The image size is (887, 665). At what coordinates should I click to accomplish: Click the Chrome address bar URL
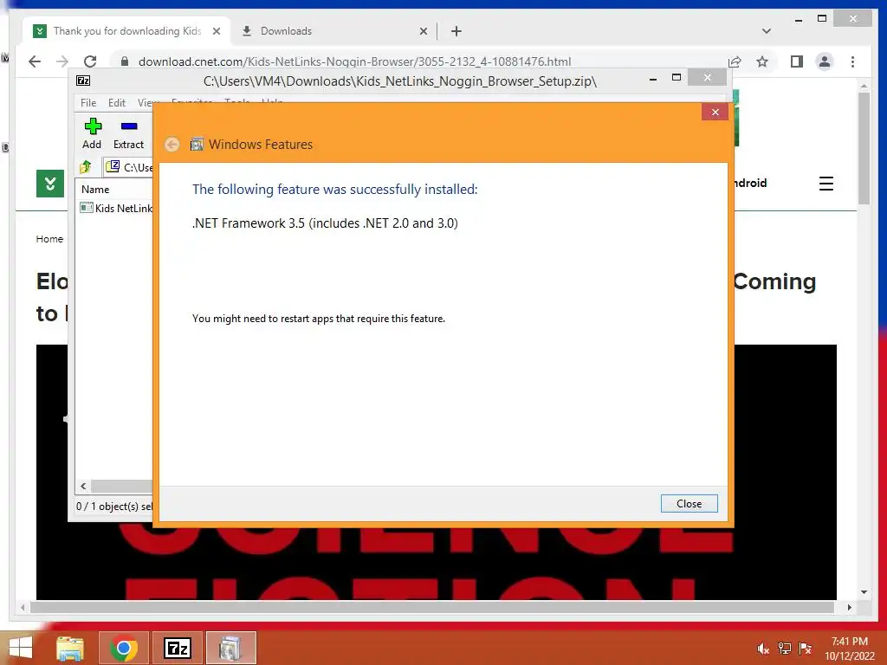point(354,61)
